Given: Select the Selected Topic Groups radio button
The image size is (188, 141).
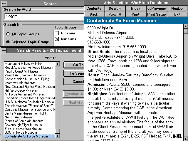Looking at the screenshot, I should (8, 42).
